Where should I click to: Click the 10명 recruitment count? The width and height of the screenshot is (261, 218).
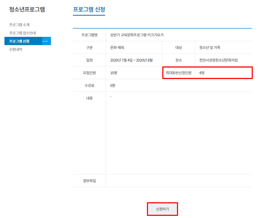click(114, 73)
